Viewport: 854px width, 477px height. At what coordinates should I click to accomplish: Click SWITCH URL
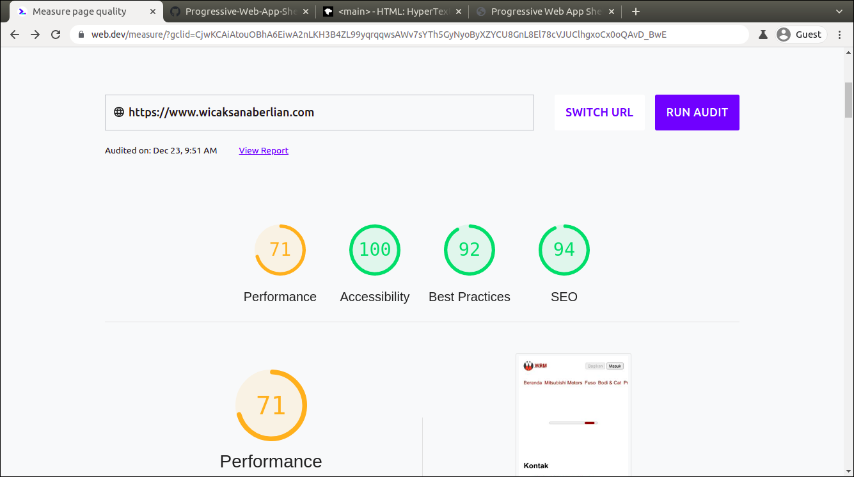click(599, 112)
